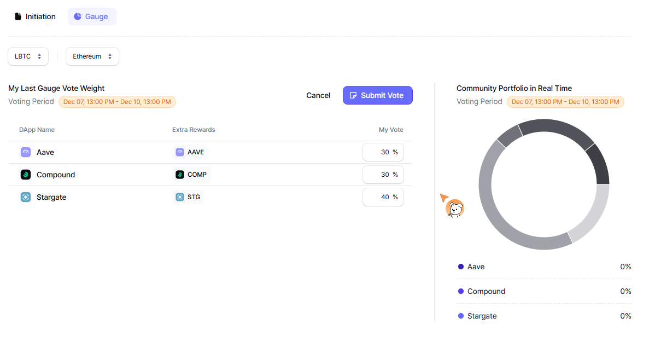This screenshot has height=347, width=661.
Task: Click the Stargate legend color dot
Action: [460, 316]
